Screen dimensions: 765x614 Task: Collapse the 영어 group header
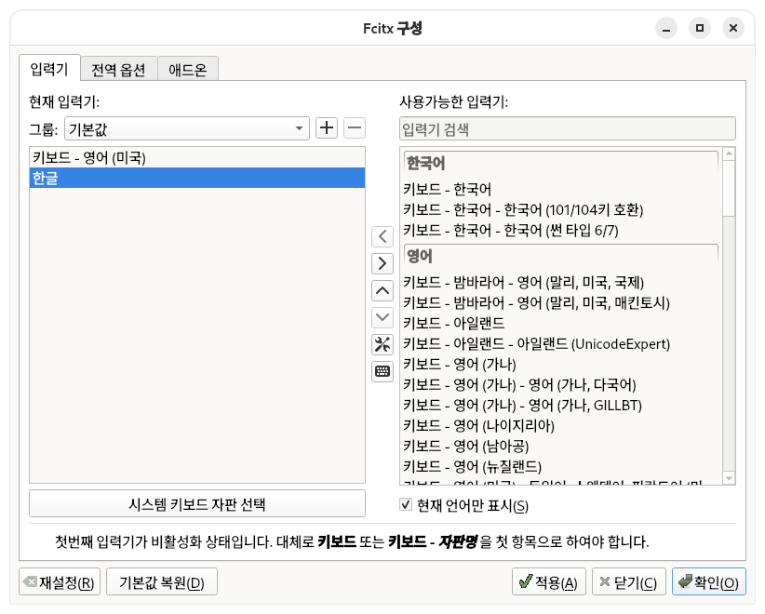(560, 256)
